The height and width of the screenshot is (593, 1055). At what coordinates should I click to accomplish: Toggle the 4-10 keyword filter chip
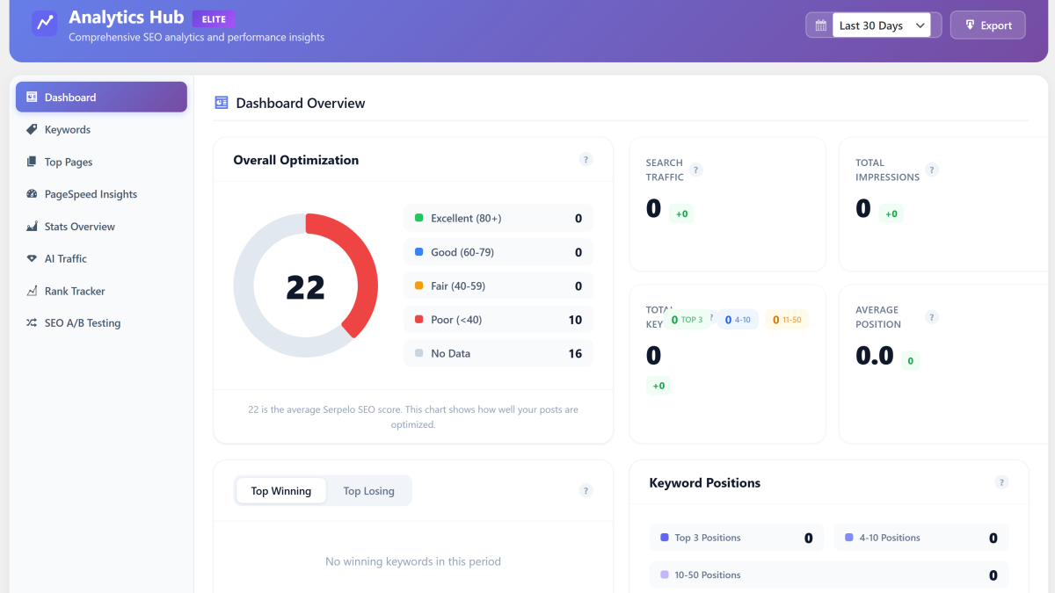[x=738, y=319]
